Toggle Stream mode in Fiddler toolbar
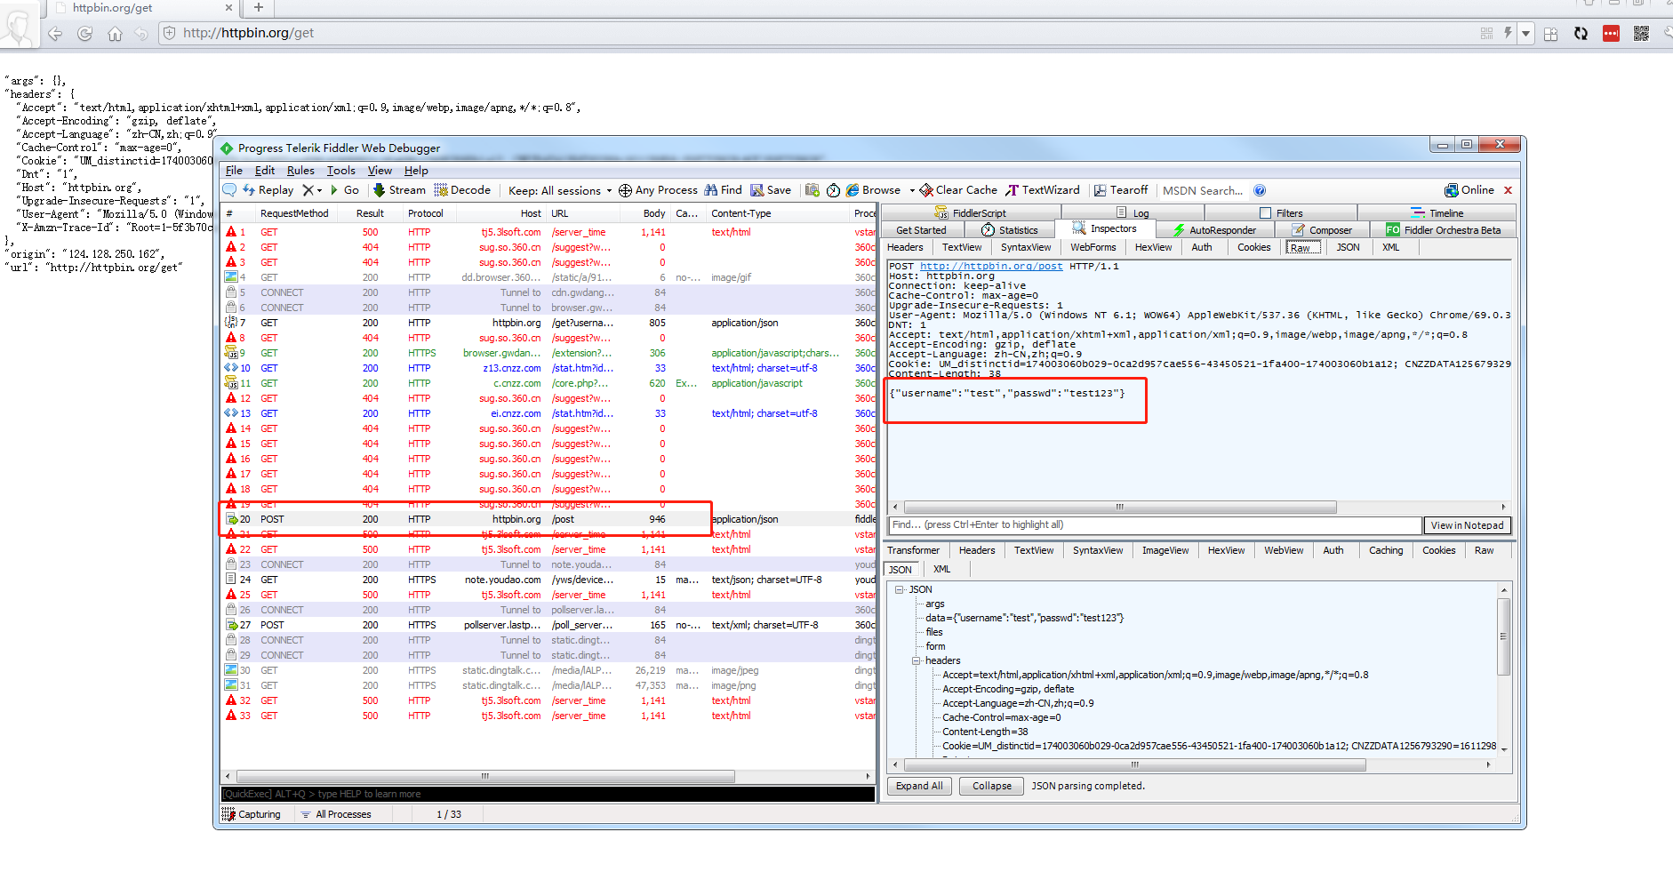 click(399, 190)
